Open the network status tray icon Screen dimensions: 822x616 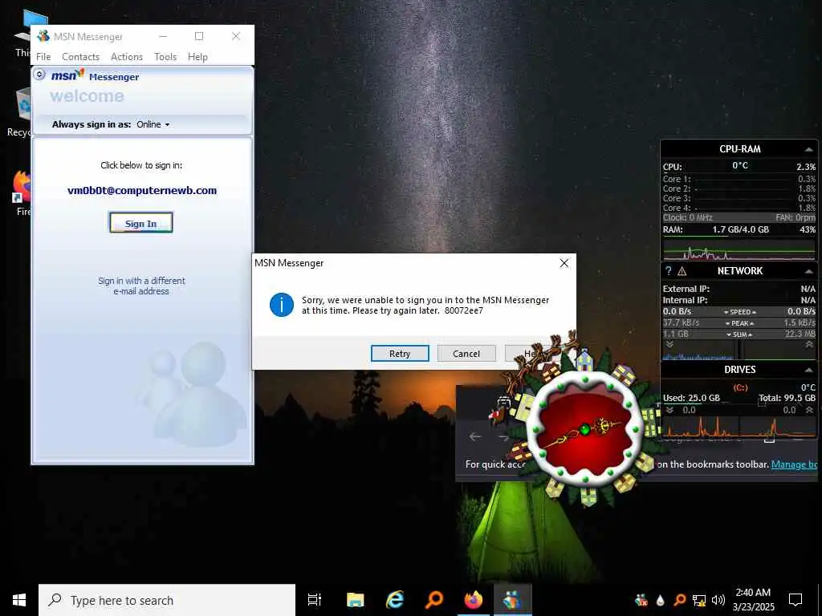[x=699, y=600]
